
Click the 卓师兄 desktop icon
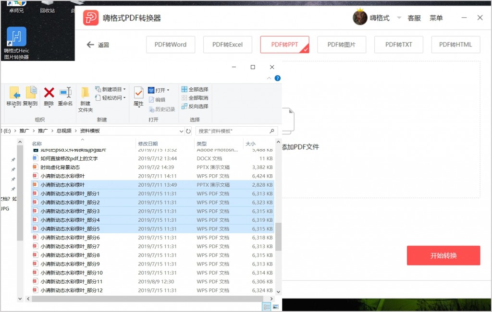tap(17, 7)
